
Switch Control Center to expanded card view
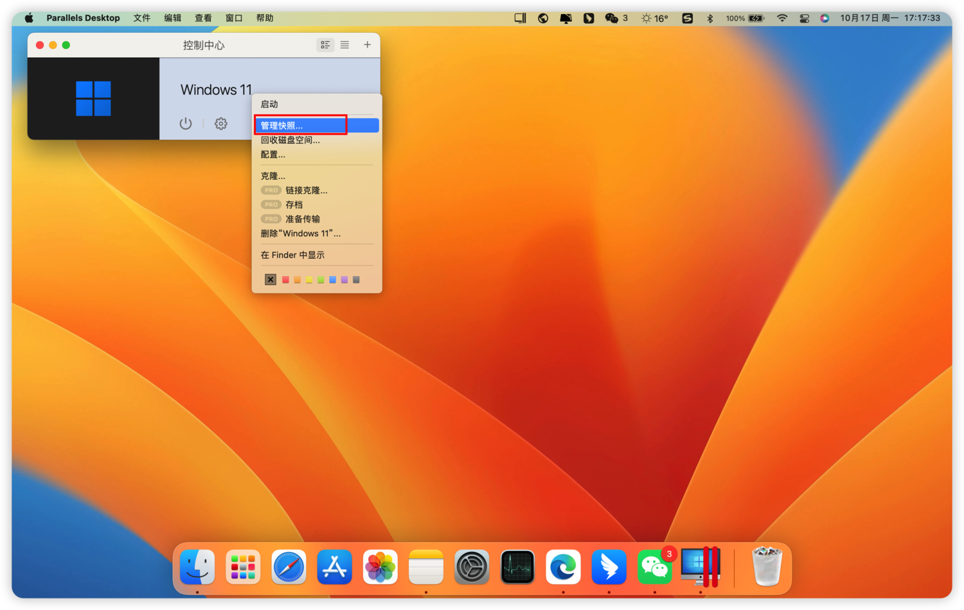(325, 45)
